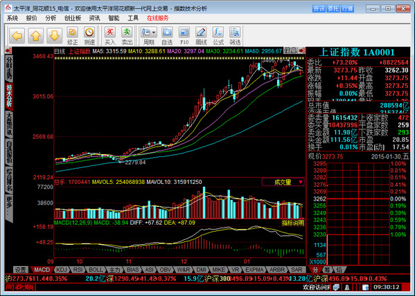Select the BOLL indicator tab

96,270
